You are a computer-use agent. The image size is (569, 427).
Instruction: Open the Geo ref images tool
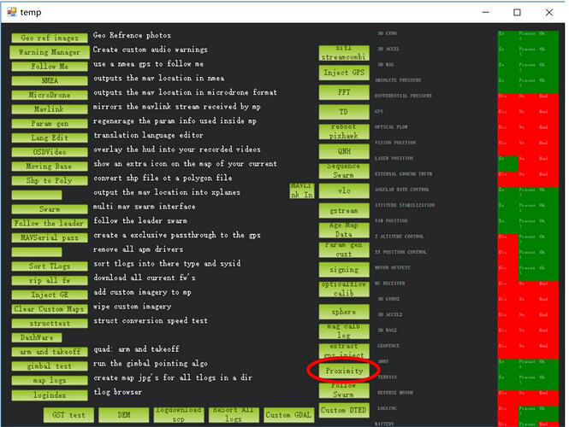50,38
